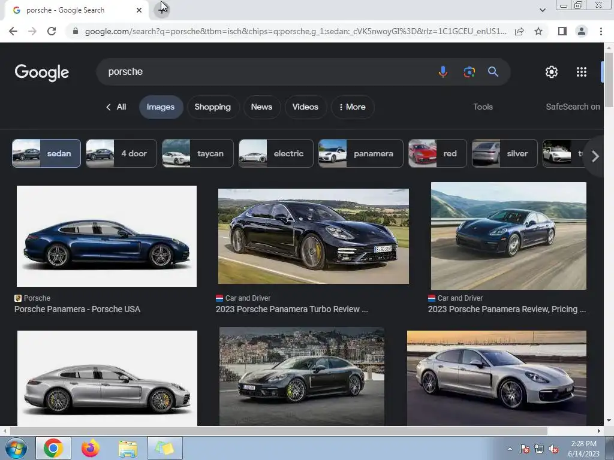Open silver Panamera at sunset image
The width and height of the screenshot is (614, 460).
coord(496,379)
